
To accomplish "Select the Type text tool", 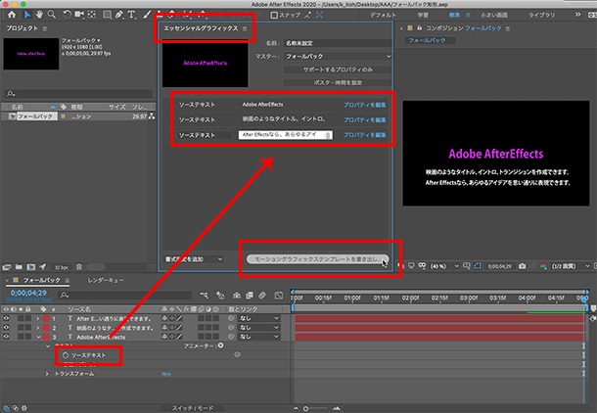I will pyautogui.click(x=132, y=15).
